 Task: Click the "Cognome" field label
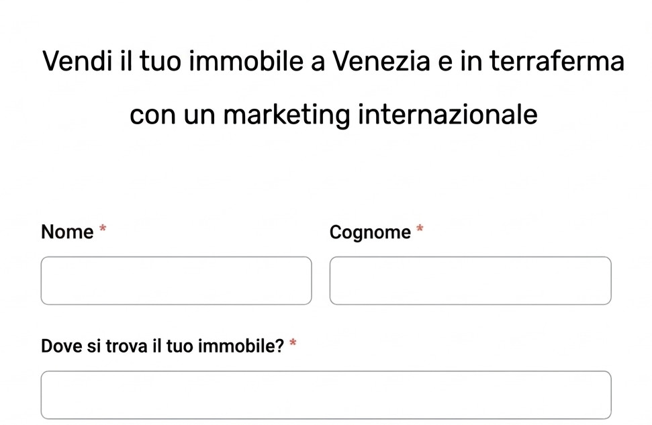(370, 232)
